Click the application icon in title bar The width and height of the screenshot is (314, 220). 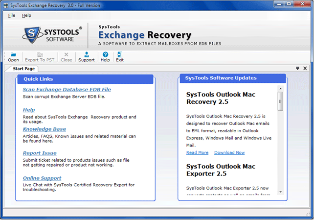click(7, 5)
